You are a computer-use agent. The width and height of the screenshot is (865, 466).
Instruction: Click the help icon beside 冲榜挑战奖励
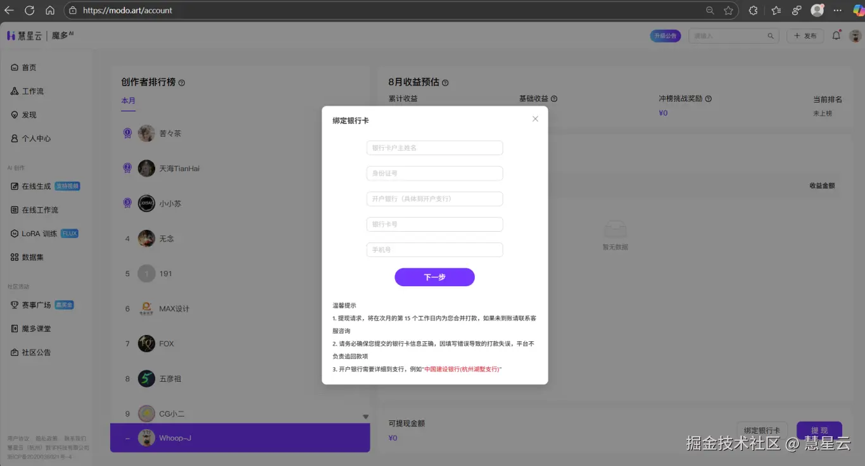pos(709,99)
